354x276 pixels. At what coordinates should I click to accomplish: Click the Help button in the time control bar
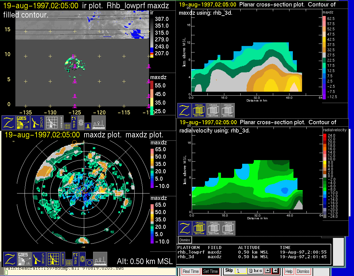[289, 271]
